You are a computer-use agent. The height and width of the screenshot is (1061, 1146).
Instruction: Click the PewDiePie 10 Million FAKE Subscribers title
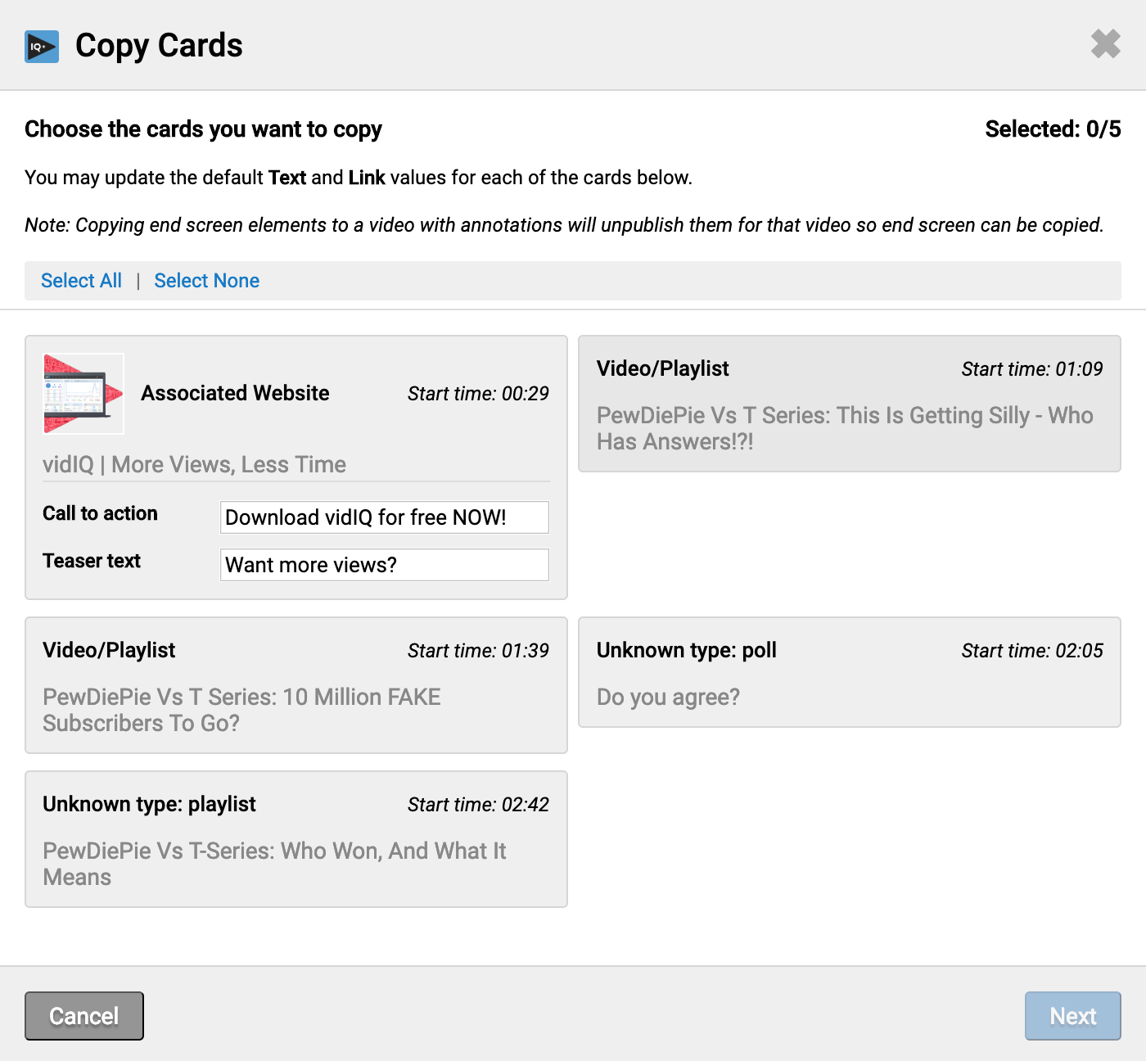242,710
